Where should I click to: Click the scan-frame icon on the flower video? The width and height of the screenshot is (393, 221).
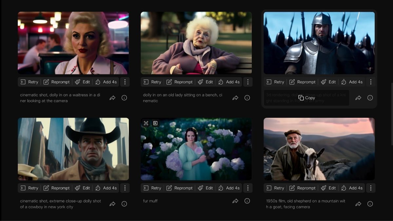[x=146, y=123]
